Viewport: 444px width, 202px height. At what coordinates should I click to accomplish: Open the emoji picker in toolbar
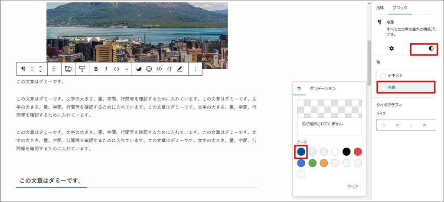tap(149, 69)
